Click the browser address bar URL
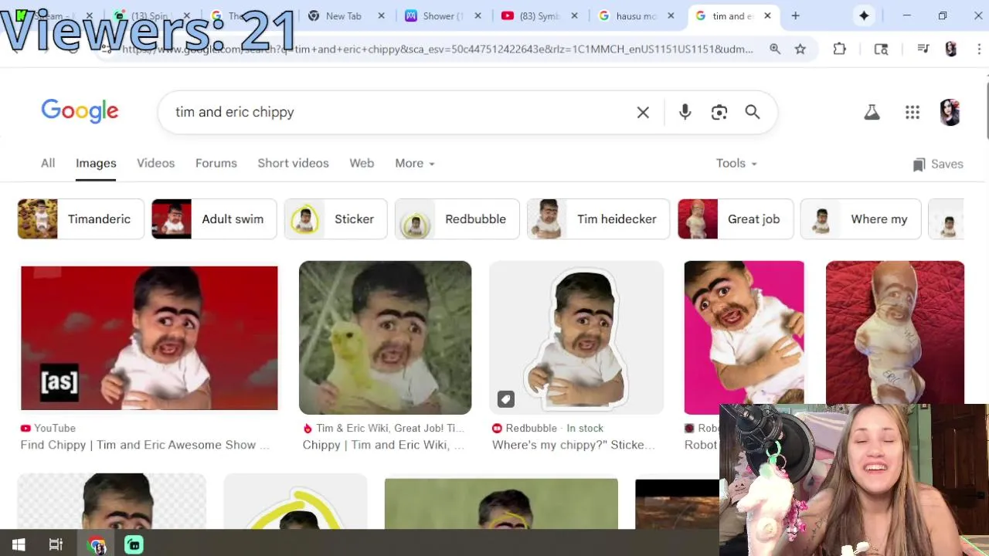Image resolution: width=989 pixels, height=556 pixels. pos(437,49)
